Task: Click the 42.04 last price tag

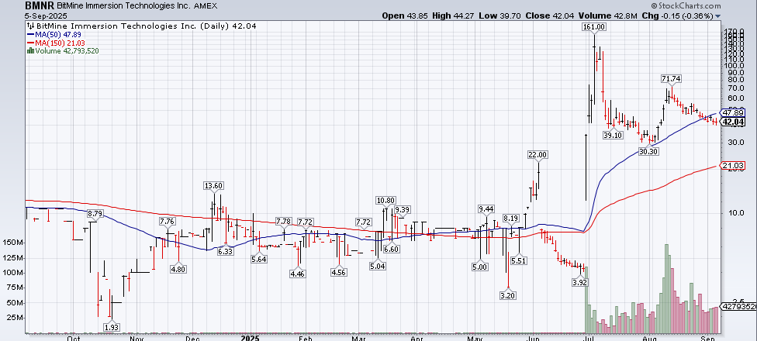Action: point(733,122)
